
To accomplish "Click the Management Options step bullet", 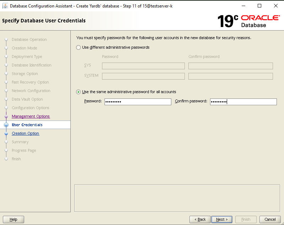I will pos(6,116).
